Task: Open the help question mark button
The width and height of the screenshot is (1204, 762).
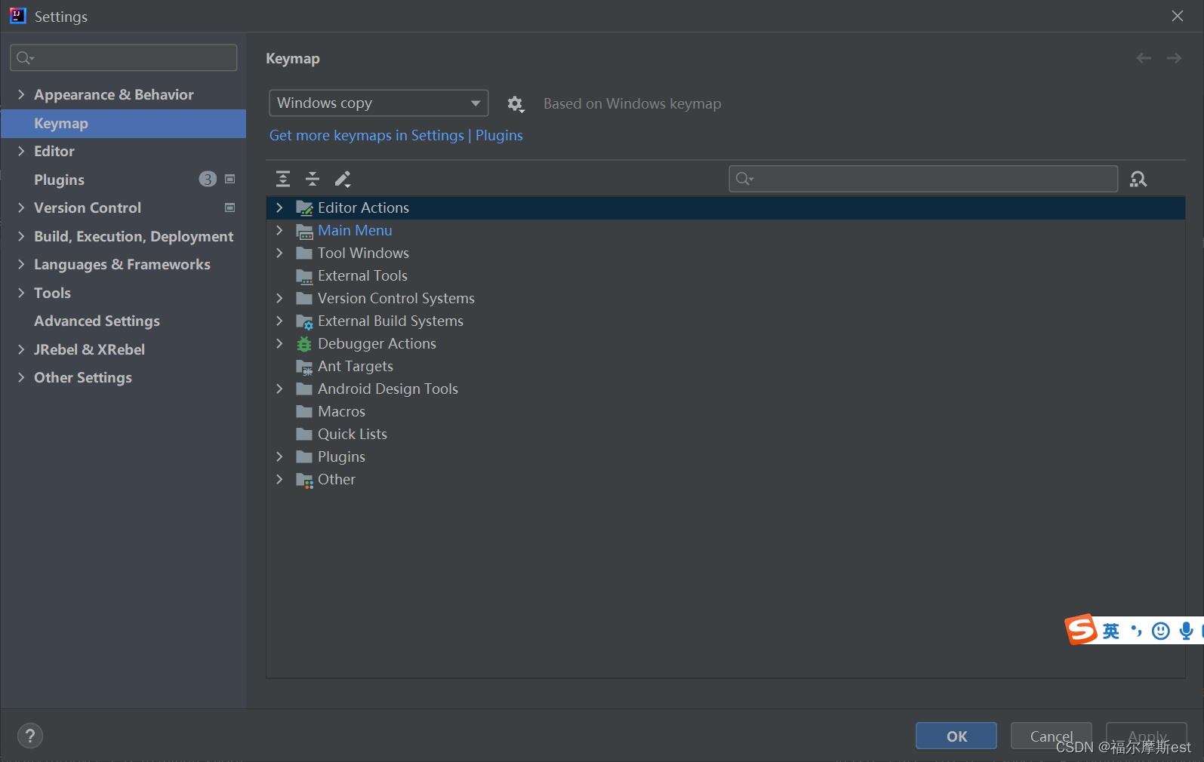Action: click(30, 736)
